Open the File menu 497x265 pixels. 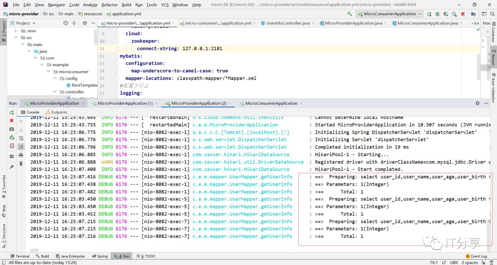point(16,5)
